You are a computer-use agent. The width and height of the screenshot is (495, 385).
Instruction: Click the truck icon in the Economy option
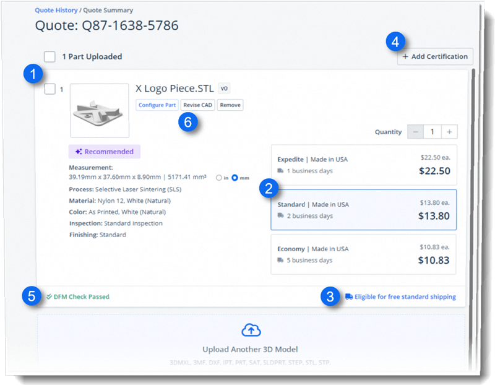click(x=280, y=260)
